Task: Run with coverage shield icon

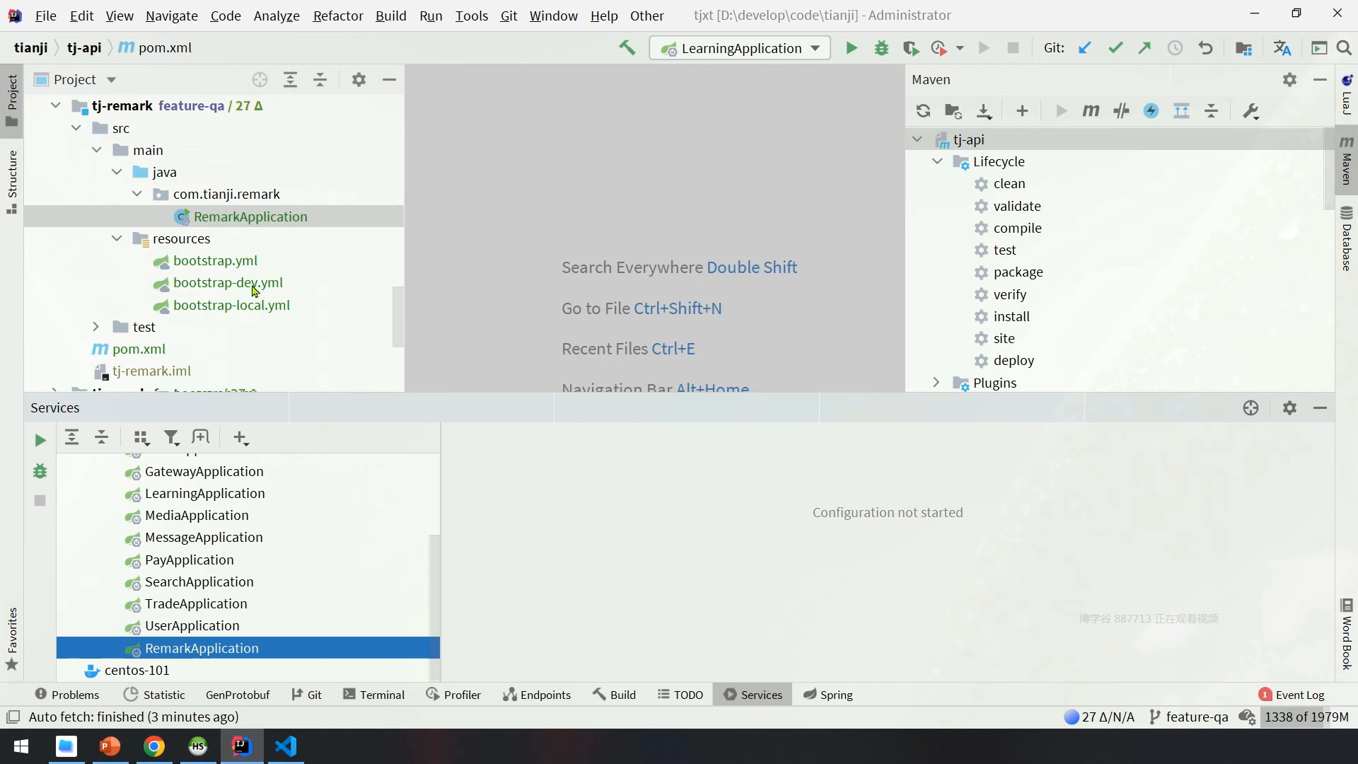Action: [x=911, y=48]
